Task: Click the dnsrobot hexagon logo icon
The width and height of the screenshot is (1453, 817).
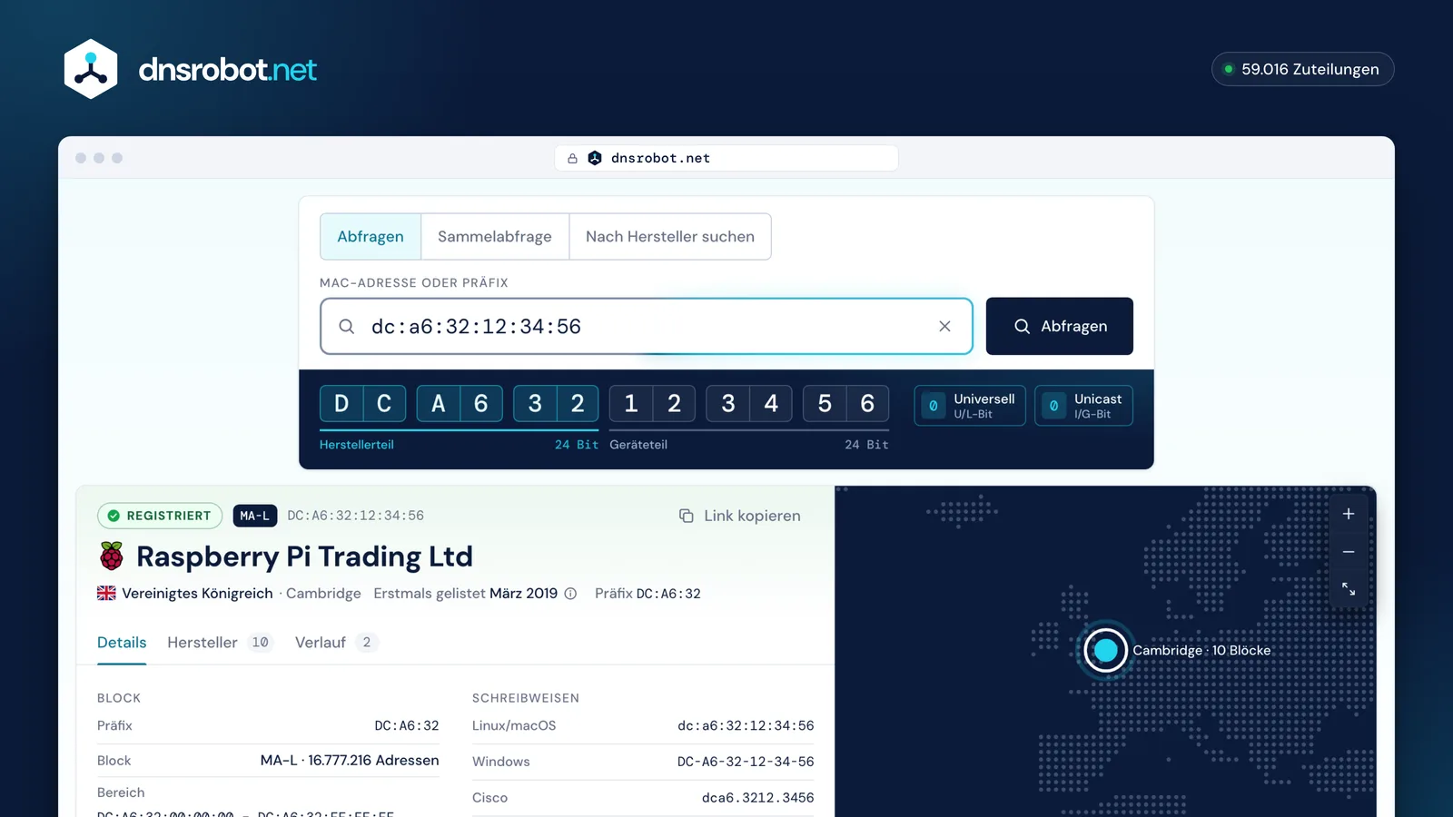Action: pos(91,69)
